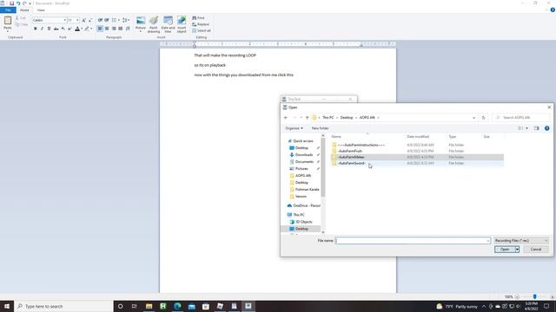Align text right in WordPad
This screenshot has width=556, height=312.
pos(114,29)
